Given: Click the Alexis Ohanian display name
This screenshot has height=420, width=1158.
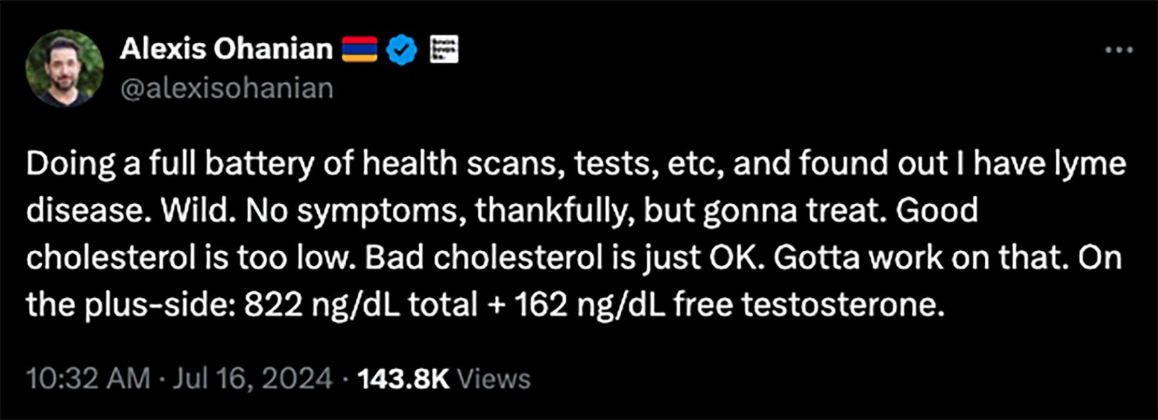Looking at the screenshot, I should tap(226, 49).
